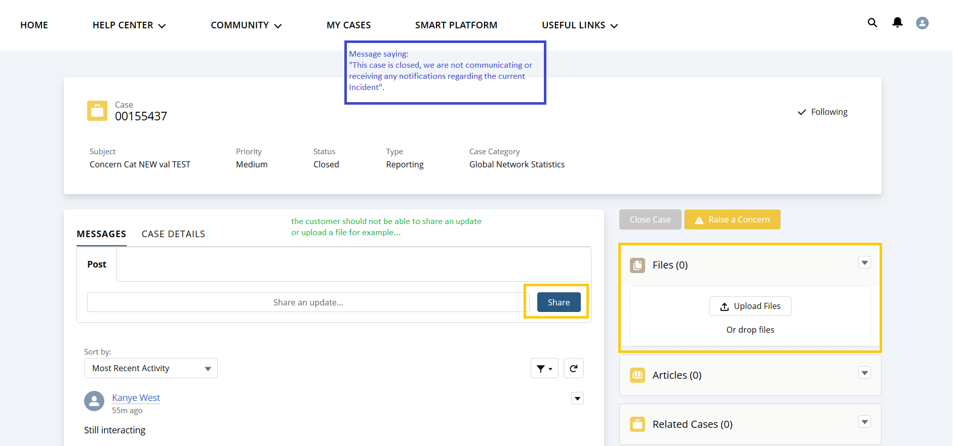This screenshot has height=446, width=953.
Task: Open the Related Cases actions arrow
Action: [x=864, y=422]
